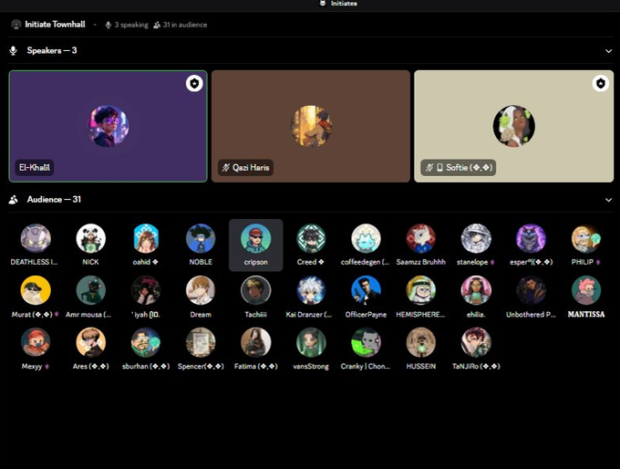Image resolution: width=620 pixels, height=469 pixels.
Task: Select Mexyy audience avatar
Action: click(x=36, y=343)
